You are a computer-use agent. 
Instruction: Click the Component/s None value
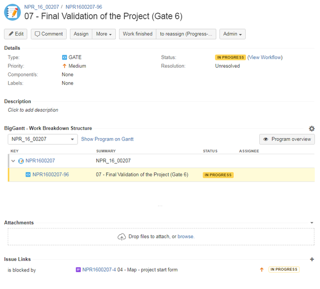pyautogui.click(x=67, y=74)
